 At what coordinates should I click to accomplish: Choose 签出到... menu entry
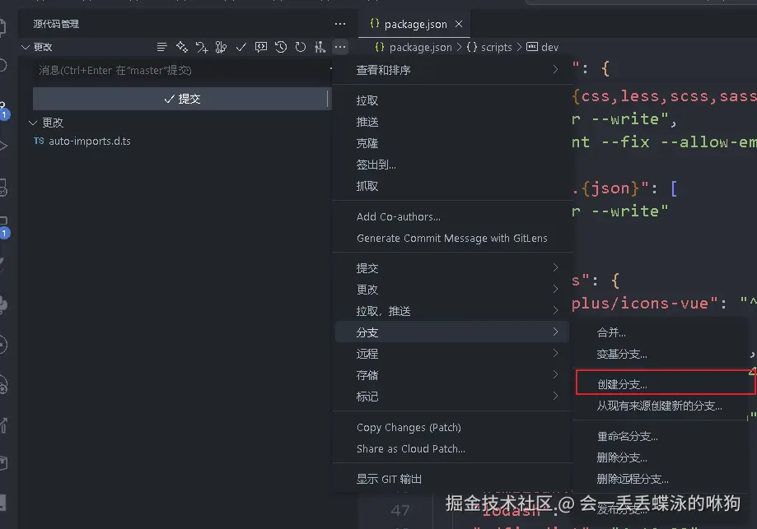pyautogui.click(x=452, y=165)
